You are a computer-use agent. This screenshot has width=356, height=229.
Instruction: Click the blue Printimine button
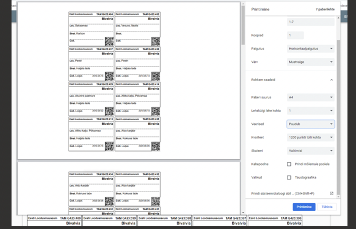tap(304, 207)
